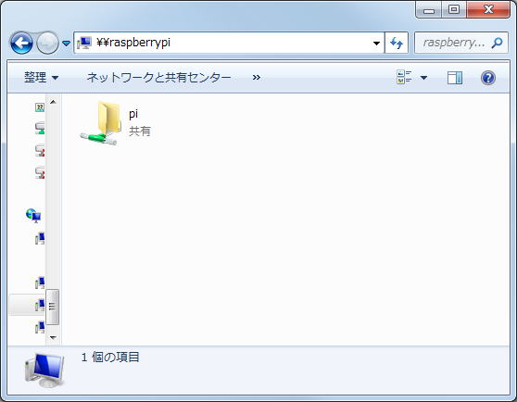517x402 pixels.
Task: Select the Network globe icon in sidebar
Action: pos(33,216)
